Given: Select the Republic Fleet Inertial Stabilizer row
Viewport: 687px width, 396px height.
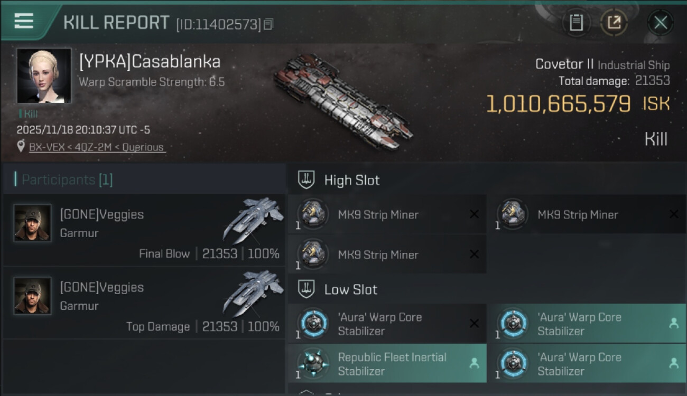Looking at the screenshot, I should click(x=391, y=364).
